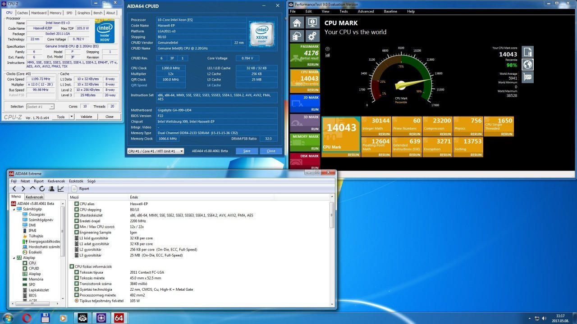Switch to the SPD tab in CPU-Z
This screenshot has height=324, width=577.
coord(69,13)
